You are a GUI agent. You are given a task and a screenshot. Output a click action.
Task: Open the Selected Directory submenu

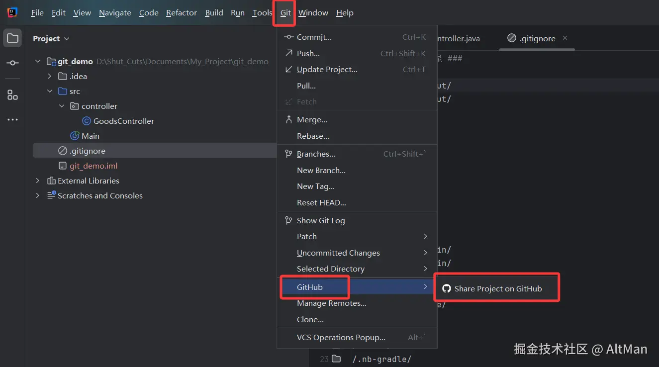point(357,269)
